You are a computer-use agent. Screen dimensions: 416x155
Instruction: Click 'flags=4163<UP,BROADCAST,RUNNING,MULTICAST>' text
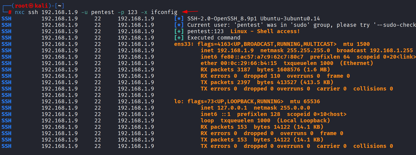pos(267,44)
